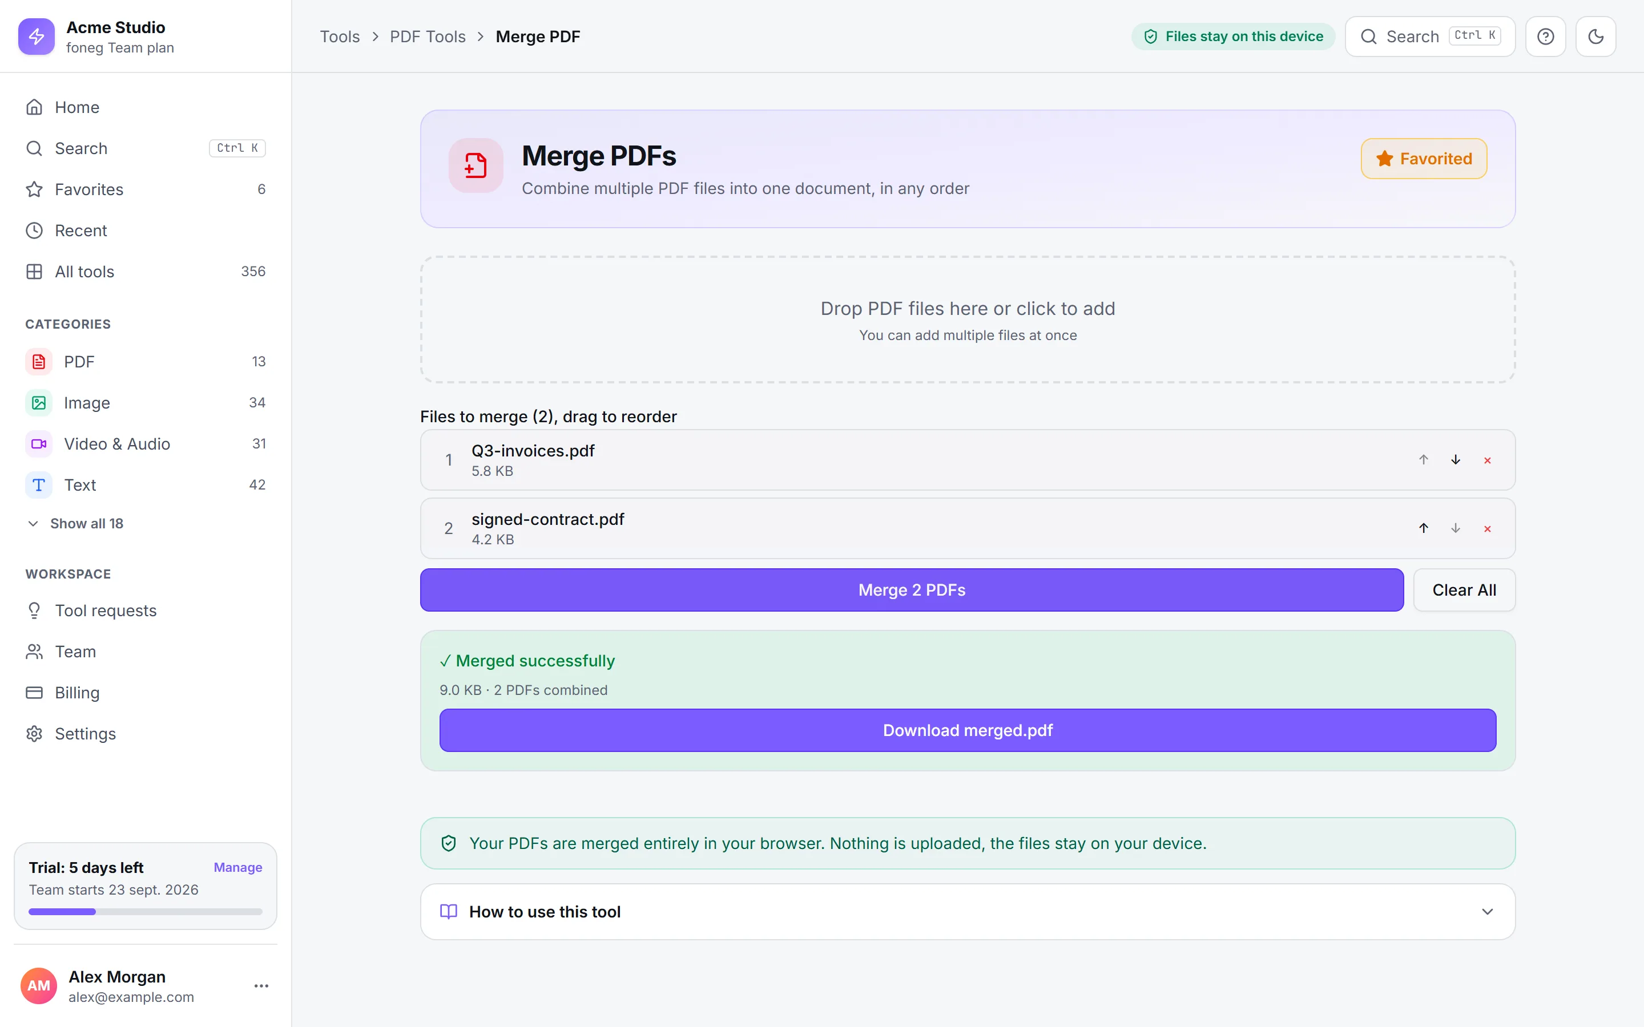Open the help question-mark icon
Image resolution: width=1644 pixels, height=1027 pixels.
click(x=1545, y=37)
